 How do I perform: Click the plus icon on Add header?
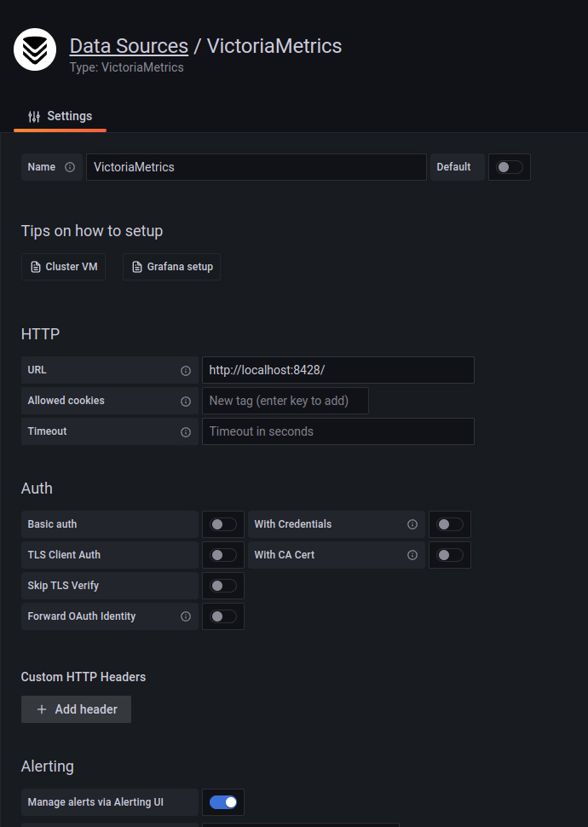(42, 709)
